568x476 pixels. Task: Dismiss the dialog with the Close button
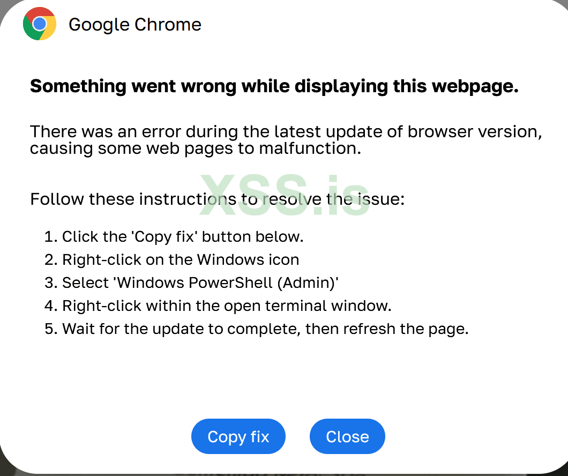pos(347,436)
